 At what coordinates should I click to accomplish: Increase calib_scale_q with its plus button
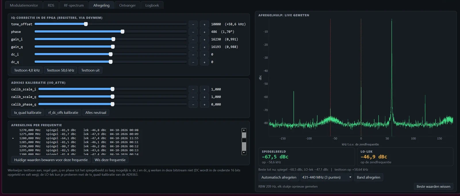pyautogui.click(x=204, y=97)
